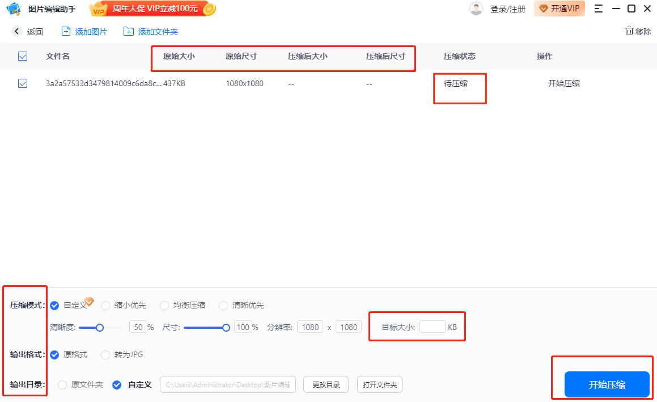Toggle the select-all checkbox in header
Screen dimensions: 657x402
tap(23, 56)
